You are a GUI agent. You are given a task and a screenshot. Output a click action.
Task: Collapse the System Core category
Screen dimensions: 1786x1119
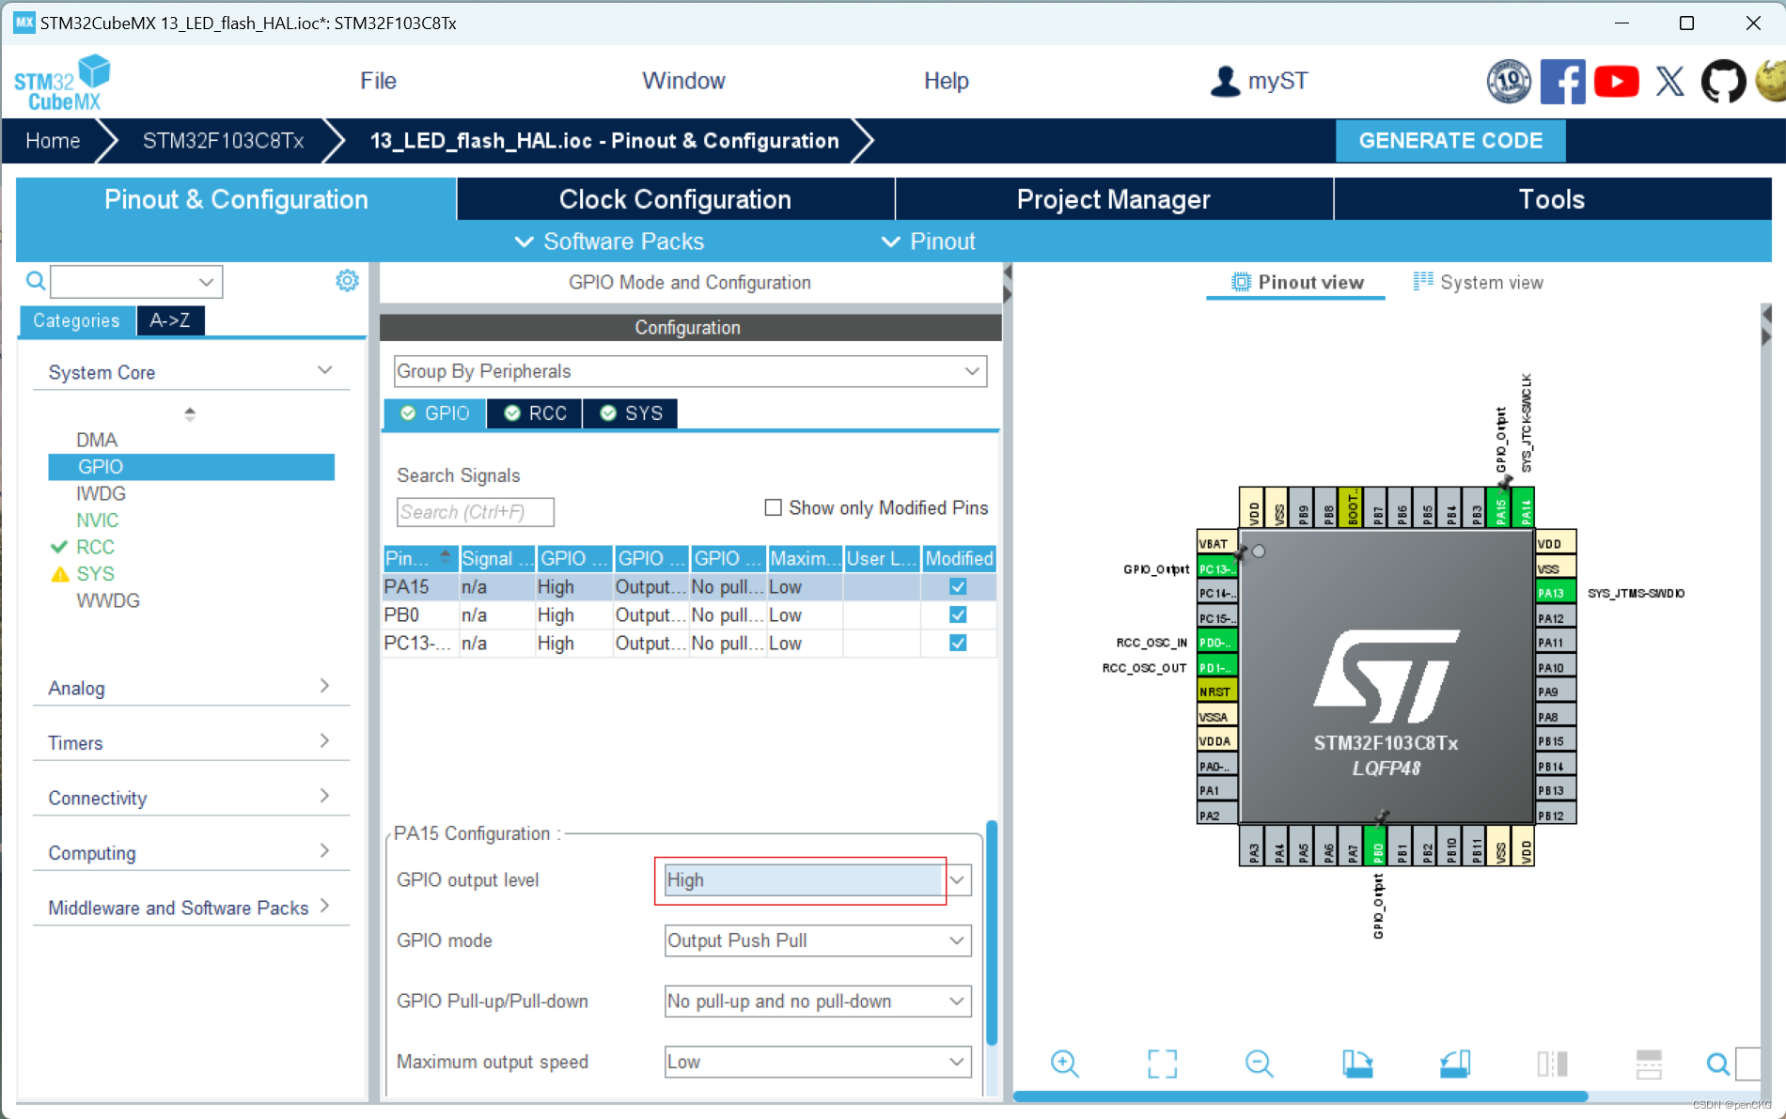[191, 372]
